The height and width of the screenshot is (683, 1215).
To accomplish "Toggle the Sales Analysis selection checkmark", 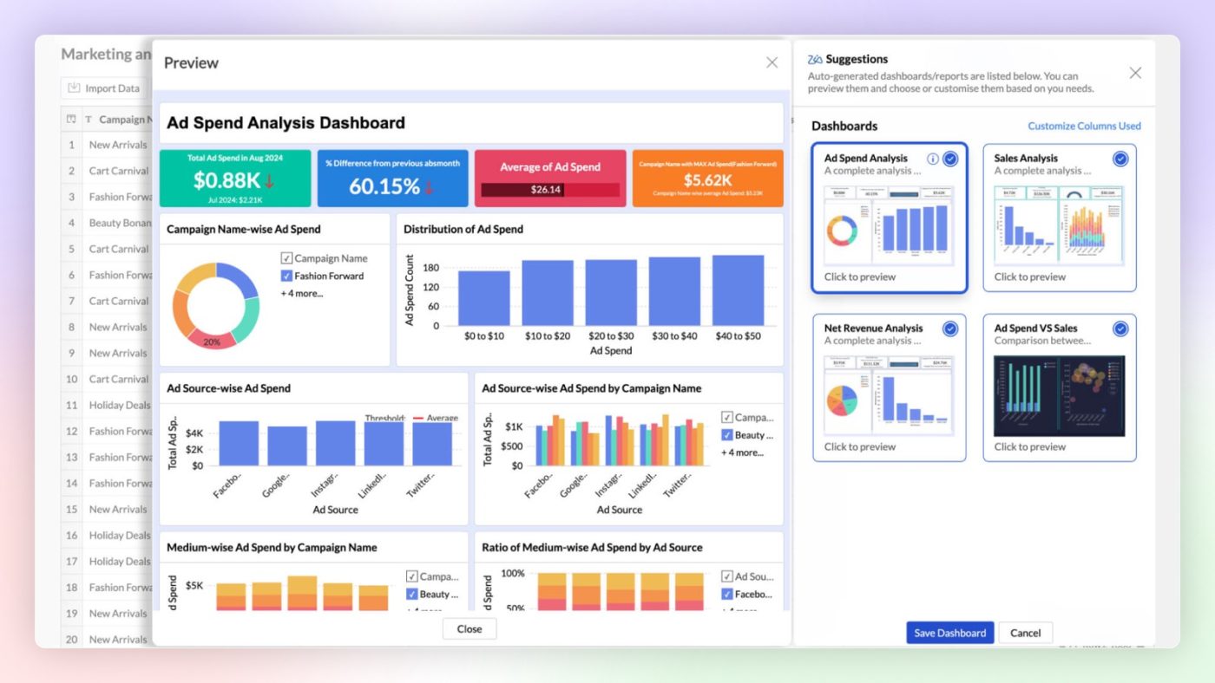I will [1120, 159].
